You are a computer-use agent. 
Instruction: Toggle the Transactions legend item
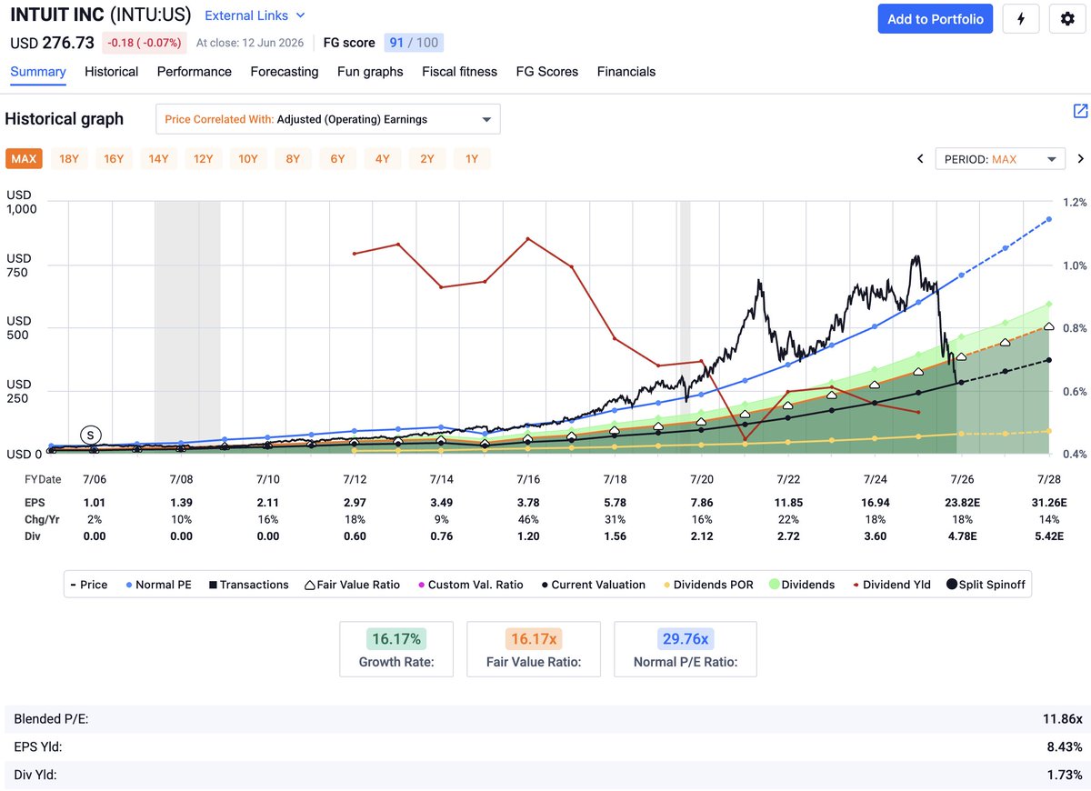click(x=248, y=585)
